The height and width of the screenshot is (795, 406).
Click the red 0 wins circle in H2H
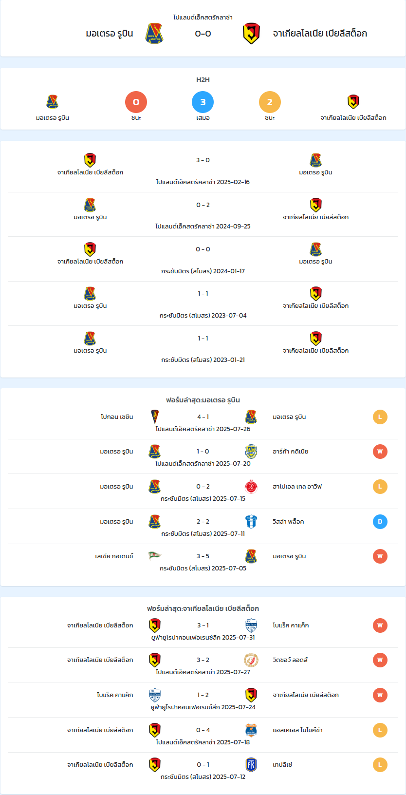tap(136, 102)
